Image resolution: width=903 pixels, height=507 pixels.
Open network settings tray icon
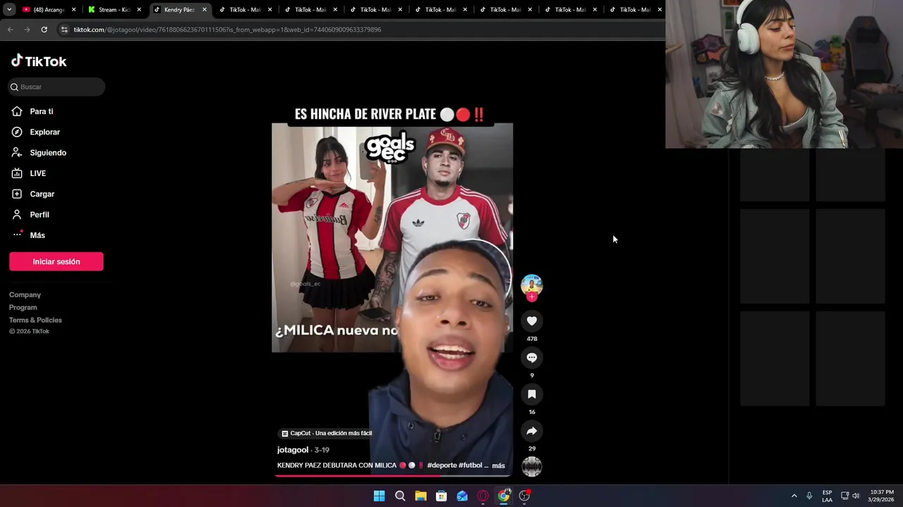tap(844, 496)
